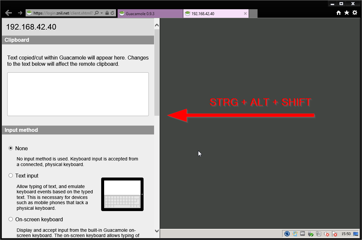362x240 pixels.
Task: Enable the On-screen keyboard option
Action: pyautogui.click(x=11, y=219)
